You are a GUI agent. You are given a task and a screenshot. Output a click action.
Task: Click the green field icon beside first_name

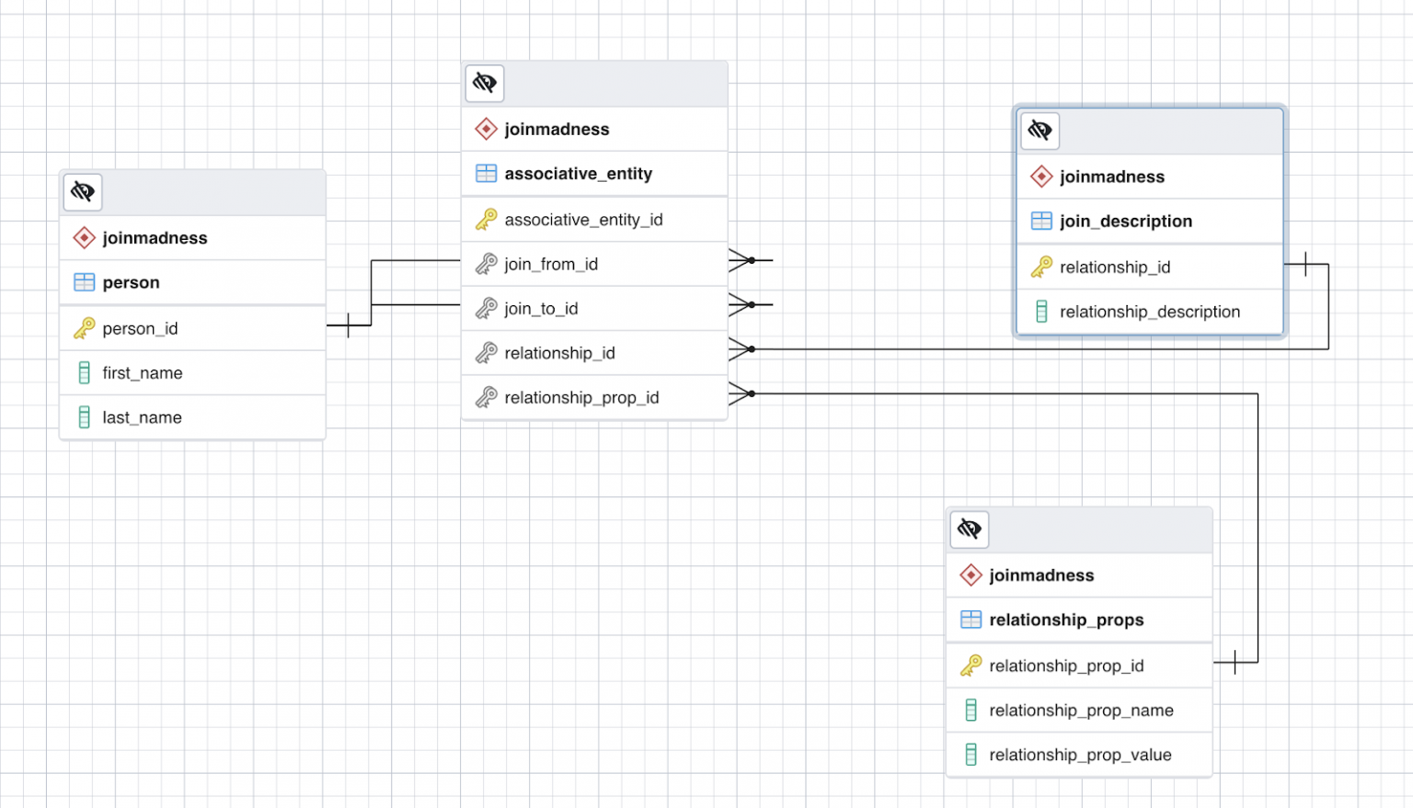[84, 372]
